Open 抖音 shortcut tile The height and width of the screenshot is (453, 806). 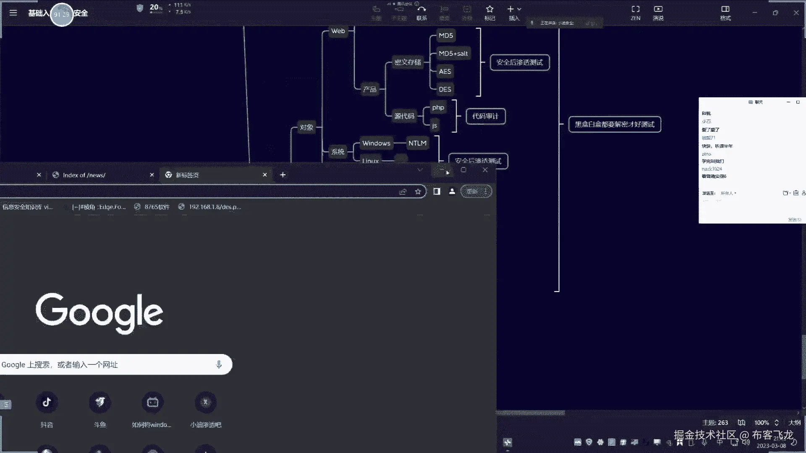(47, 403)
